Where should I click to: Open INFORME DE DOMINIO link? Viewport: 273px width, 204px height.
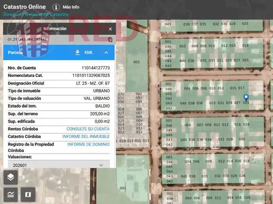89,144
